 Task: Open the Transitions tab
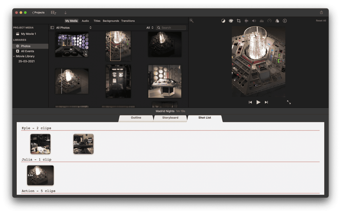[128, 21]
